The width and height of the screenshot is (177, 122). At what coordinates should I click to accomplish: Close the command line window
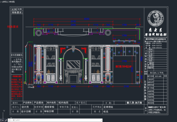(x=3, y=120)
